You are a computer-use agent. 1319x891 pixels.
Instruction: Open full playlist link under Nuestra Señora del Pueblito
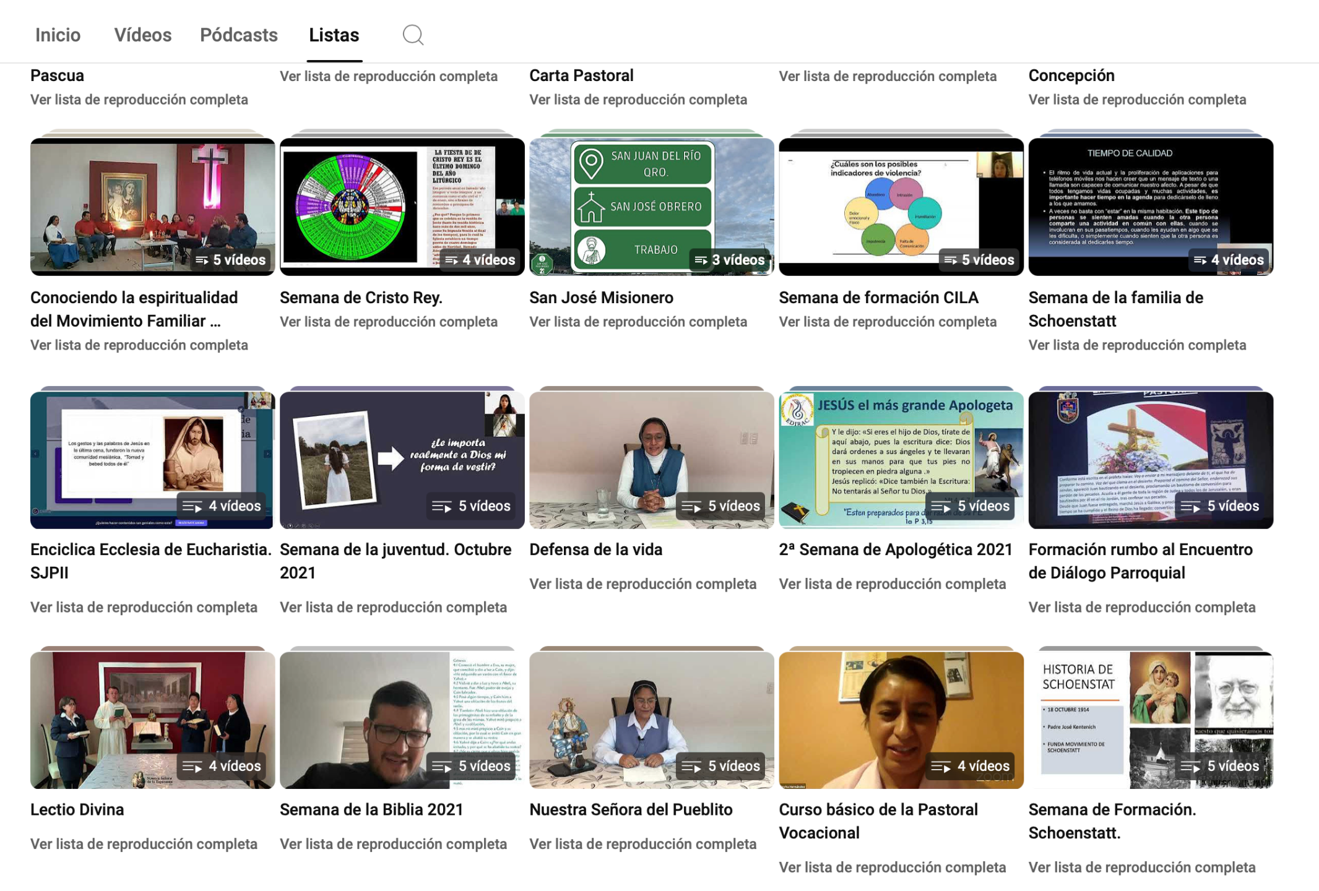[642, 844]
